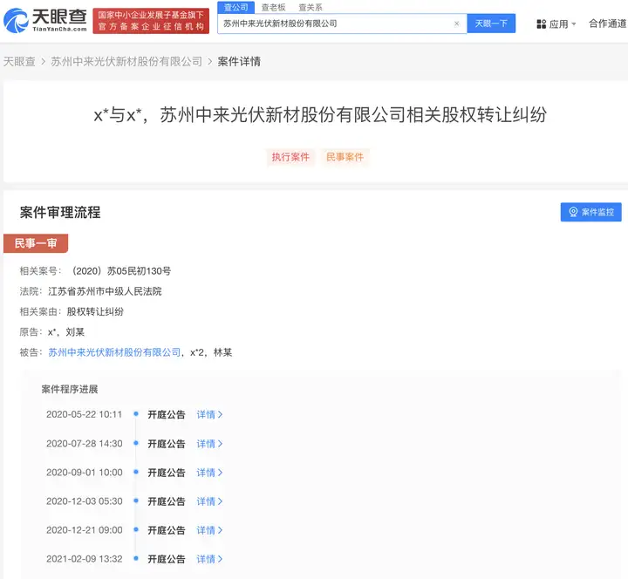Click plaintiff names x*, 刘某
Viewport: 628px width, 579px height.
click(66, 332)
